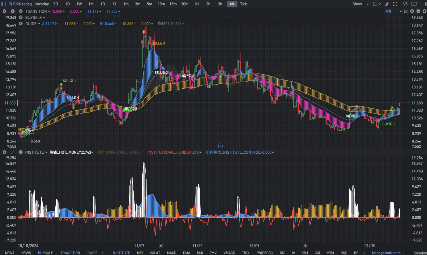Enter fullscreen chart mode

pos(395,4)
